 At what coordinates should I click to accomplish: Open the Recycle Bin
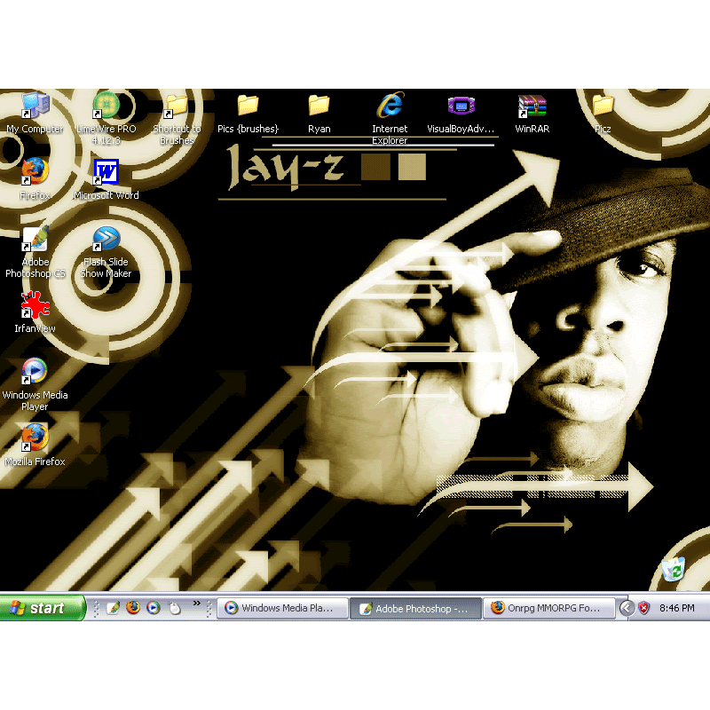point(674,570)
